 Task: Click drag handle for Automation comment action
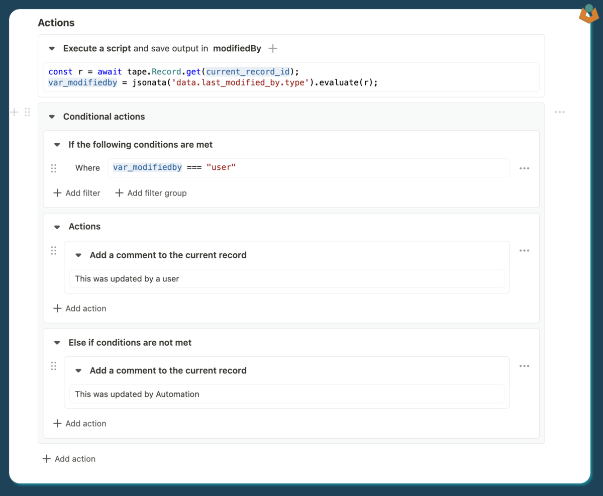(54, 366)
